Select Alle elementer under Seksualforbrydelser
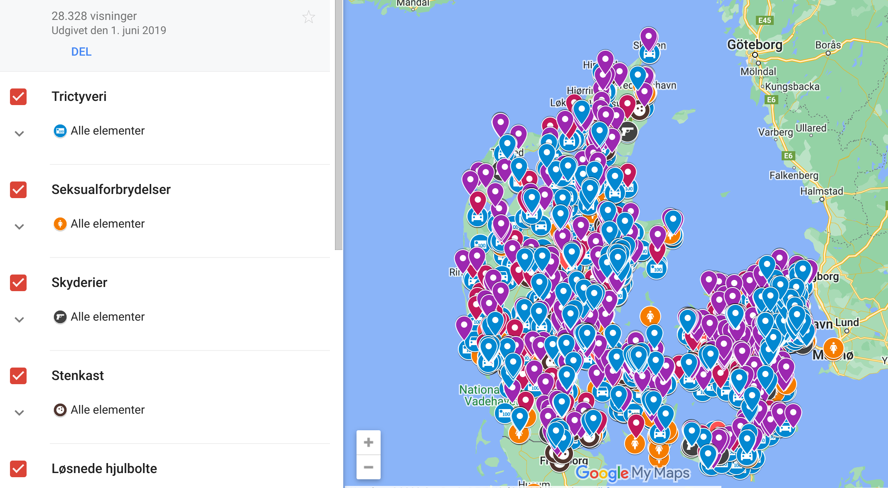 pos(108,224)
